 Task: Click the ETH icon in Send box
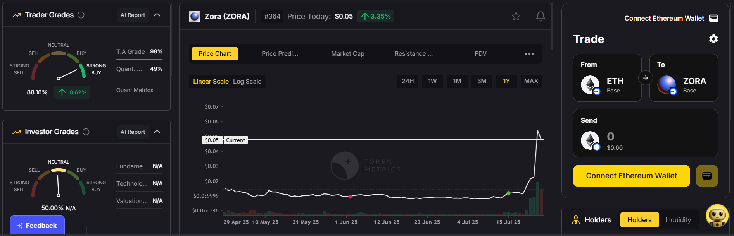(590, 140)
